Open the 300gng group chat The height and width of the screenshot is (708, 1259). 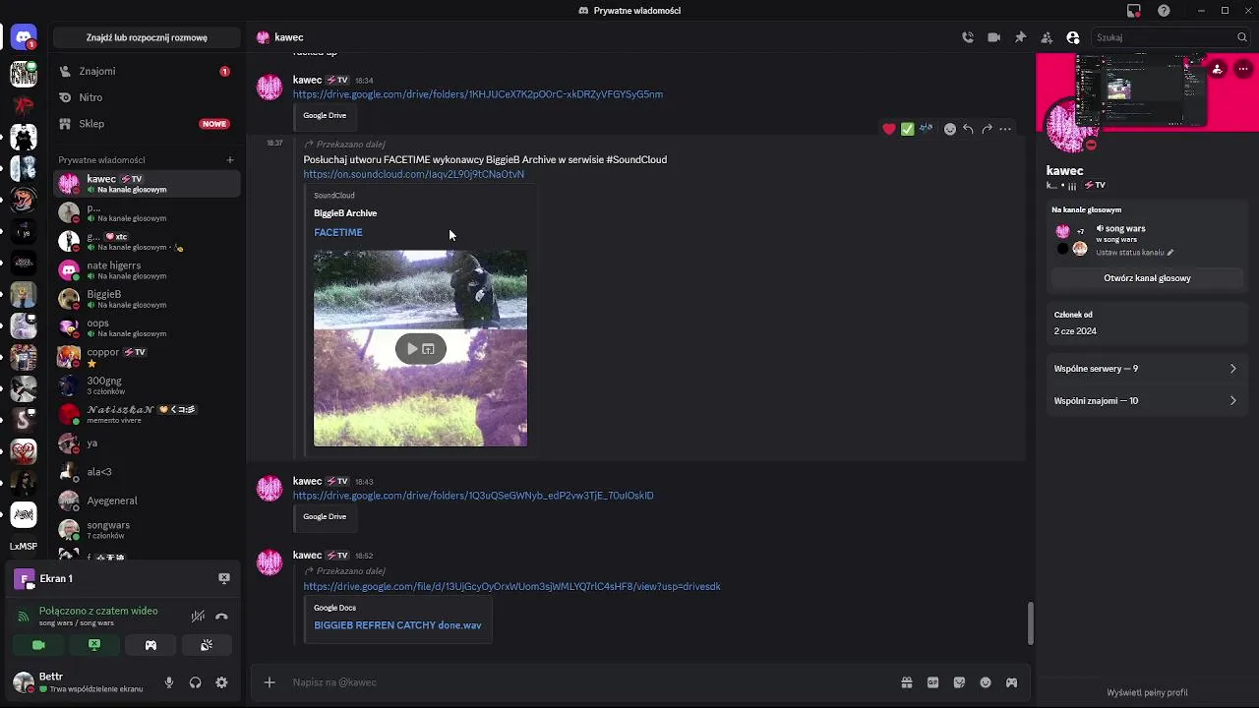(x=147, y=385)
